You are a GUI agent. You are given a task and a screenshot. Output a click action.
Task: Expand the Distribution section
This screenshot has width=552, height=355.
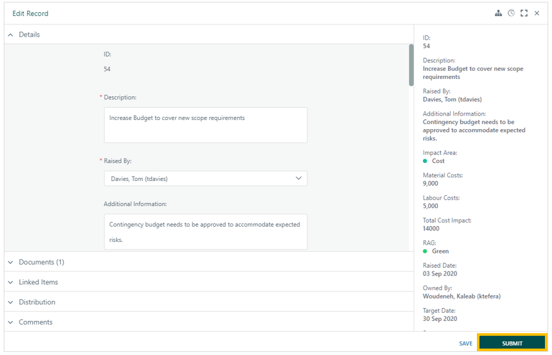click(x=209, y=302)
